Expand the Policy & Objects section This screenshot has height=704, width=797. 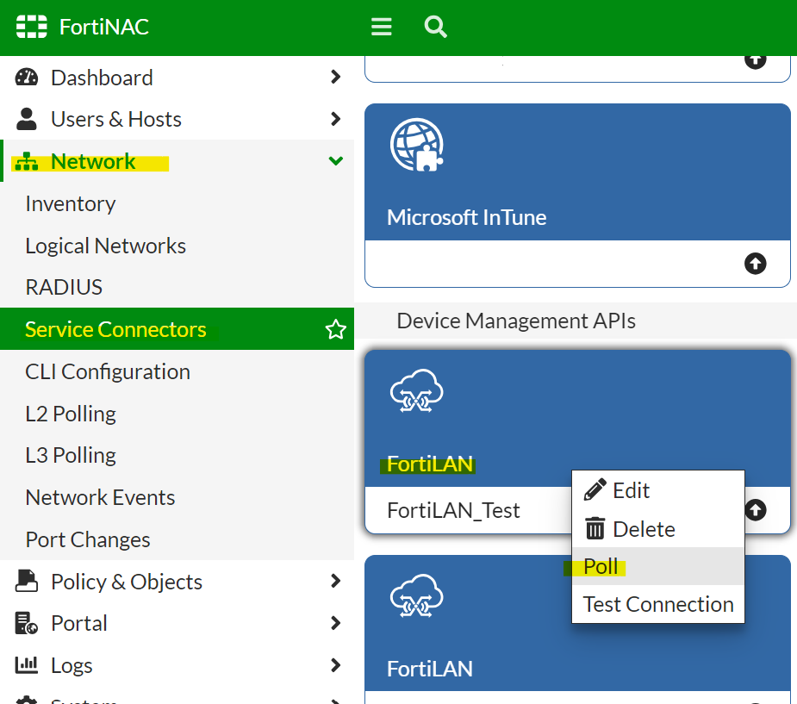[335, 582]
